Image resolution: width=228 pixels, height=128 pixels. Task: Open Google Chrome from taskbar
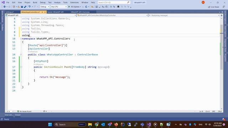[97, 124]
